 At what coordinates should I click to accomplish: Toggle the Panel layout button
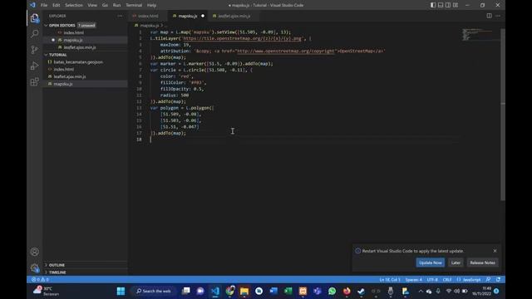(x=441, y=5)
